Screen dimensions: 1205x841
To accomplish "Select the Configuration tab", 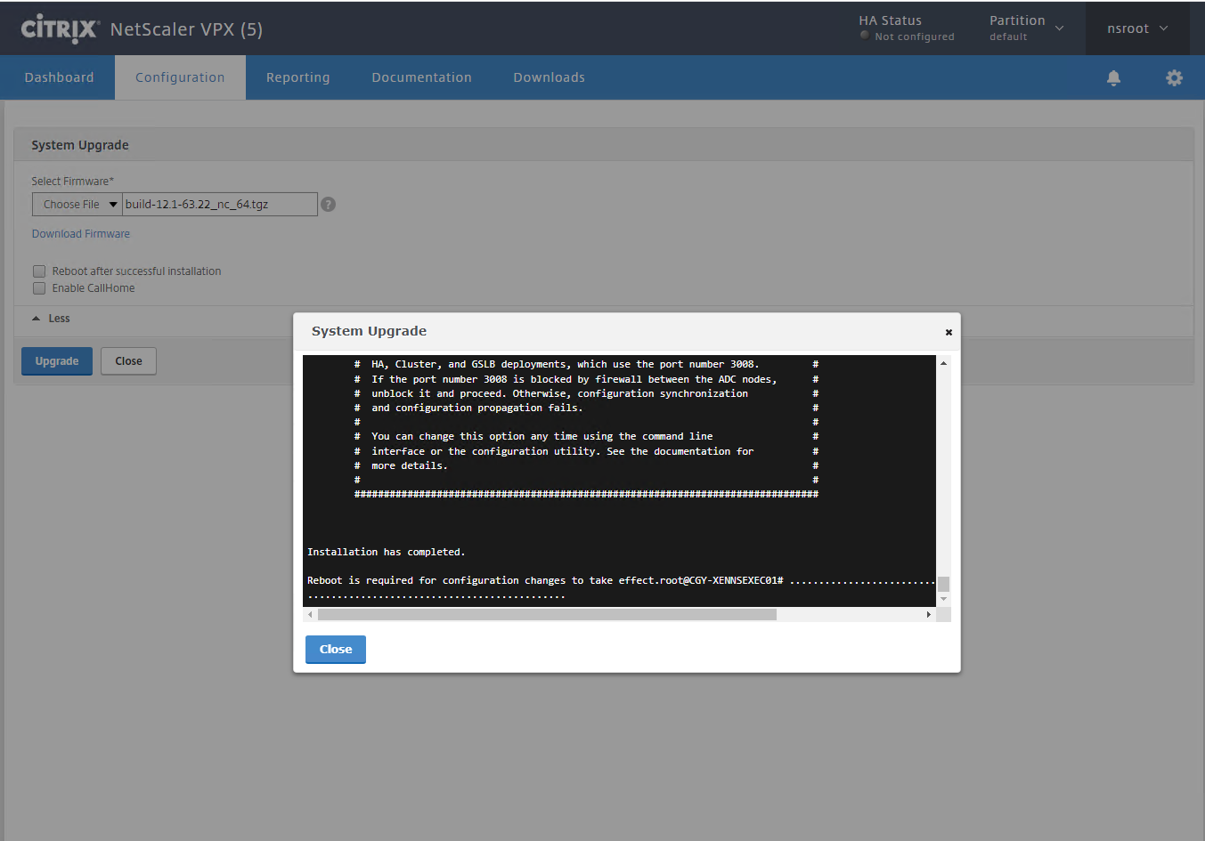I will point(180,77).
